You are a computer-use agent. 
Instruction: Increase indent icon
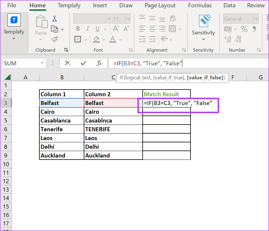pyautogui.click(x=152, y=39)
